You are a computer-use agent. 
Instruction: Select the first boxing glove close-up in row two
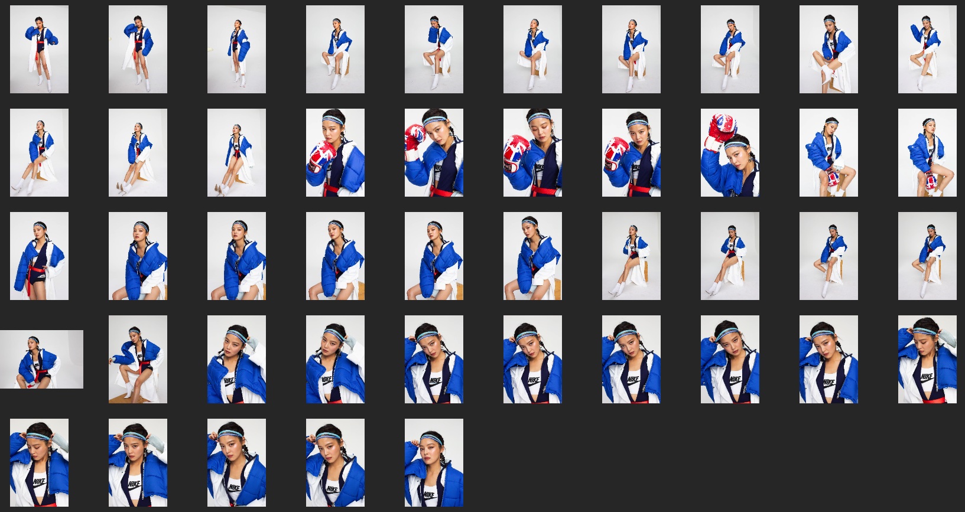tap(335, 152)
